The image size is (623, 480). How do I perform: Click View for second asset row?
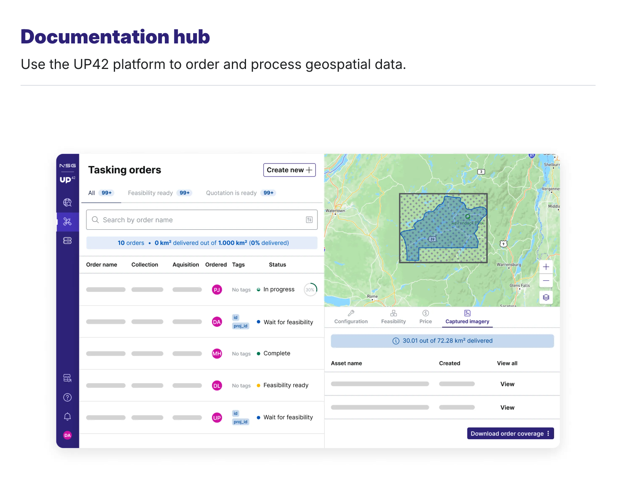(x=507, y=408)
